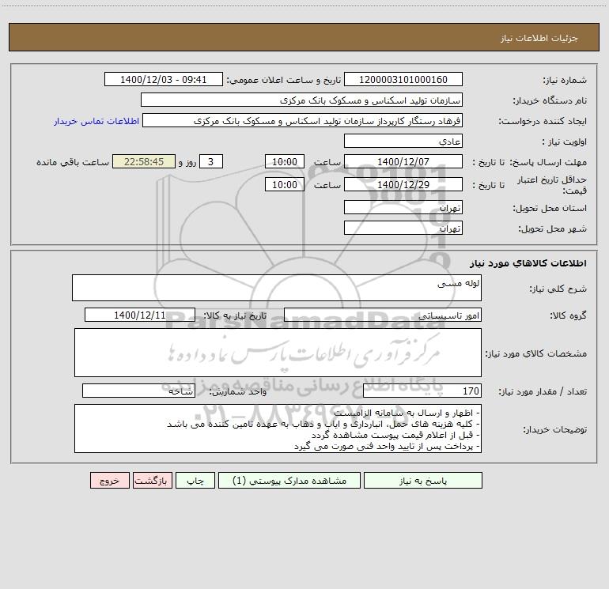This screenshot has width=609, height=589.
Task: Click the اطلاعات کالاهای مورد نیاز section heading
Action: tap(528, 263)
